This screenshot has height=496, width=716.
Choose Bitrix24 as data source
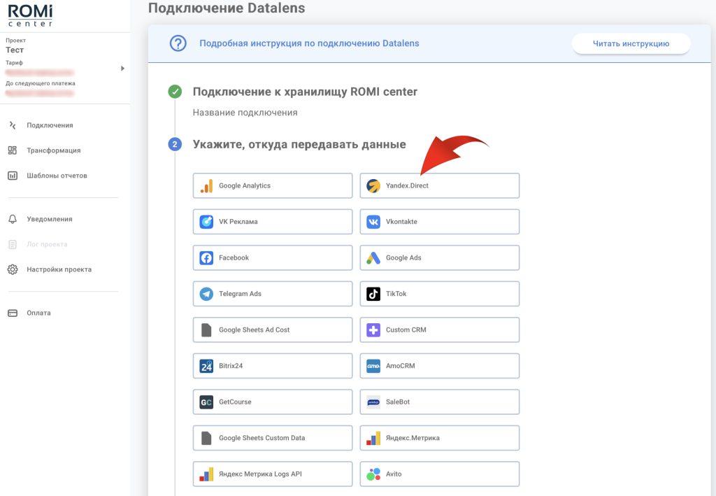pyautogui.click(x=273, y=367)
